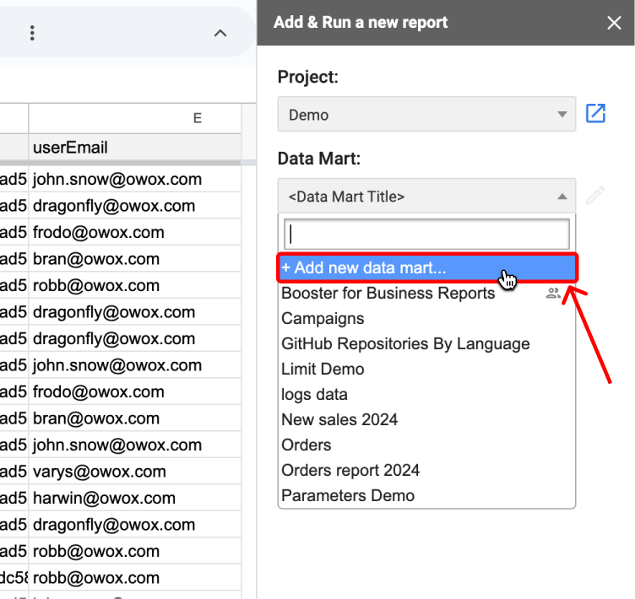Click the shared users icon beside Booster for Business Reports
This screenshot has width=635, height=599.
pyautogui.click(x=553, y=293)
